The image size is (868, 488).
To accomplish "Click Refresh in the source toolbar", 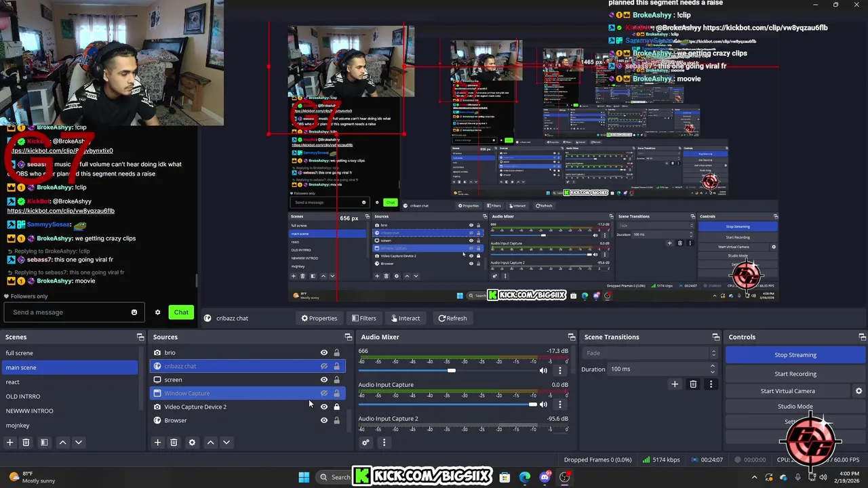I will point(452,318).
